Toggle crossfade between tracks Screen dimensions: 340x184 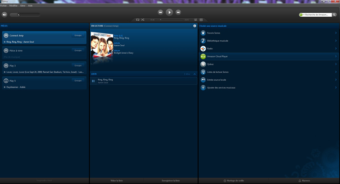tap(196, 20)
